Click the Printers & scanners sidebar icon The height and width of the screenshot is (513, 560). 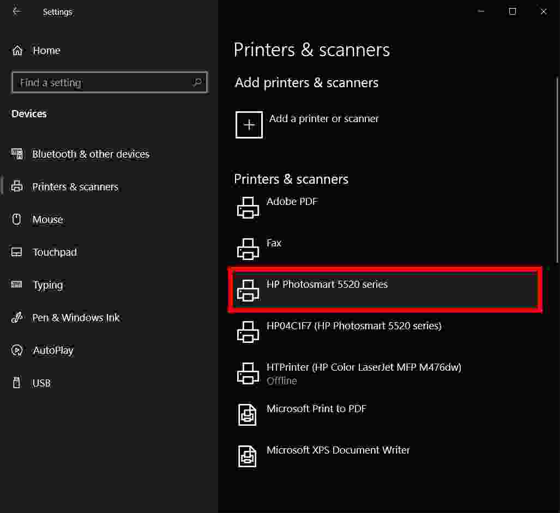(x=17, y=186)
